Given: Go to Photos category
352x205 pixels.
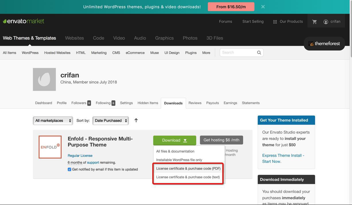Looking at the screenshot, I should point(190,38).
